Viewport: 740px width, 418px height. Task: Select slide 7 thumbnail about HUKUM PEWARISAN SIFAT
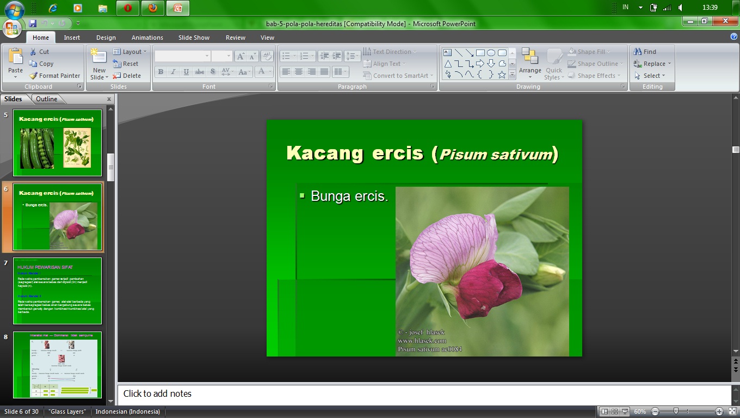coord(57,291)
